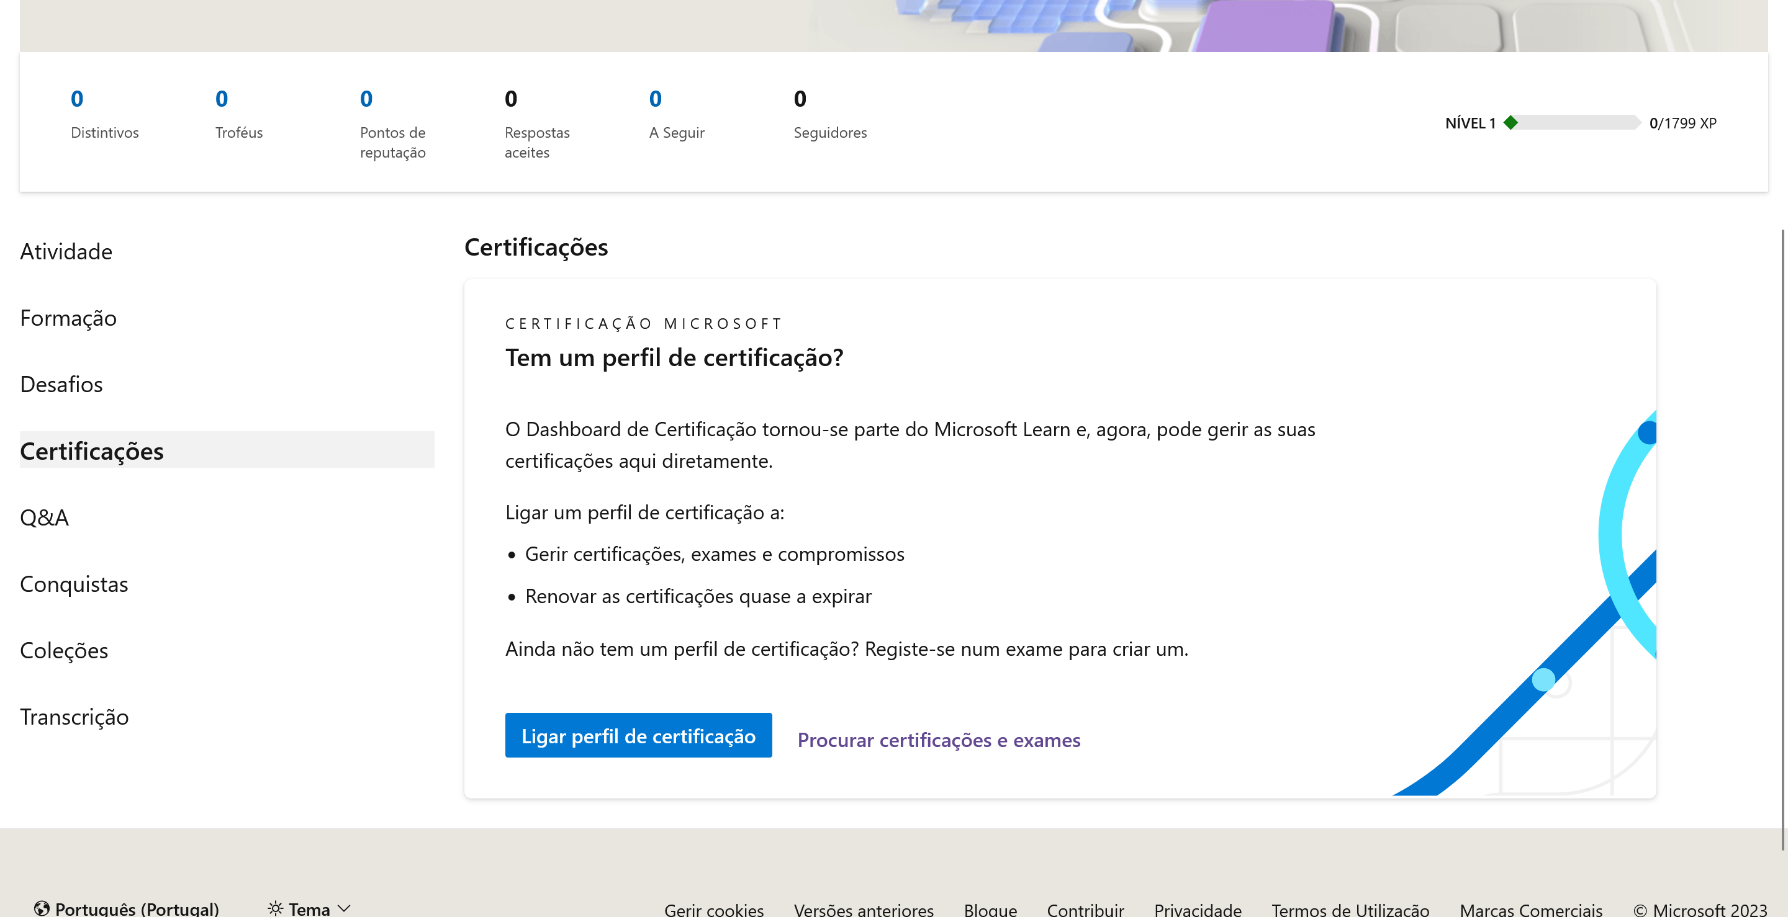
Task: Click 'Tem um perfil de certificação?' heading
Action: coord(674,357)
